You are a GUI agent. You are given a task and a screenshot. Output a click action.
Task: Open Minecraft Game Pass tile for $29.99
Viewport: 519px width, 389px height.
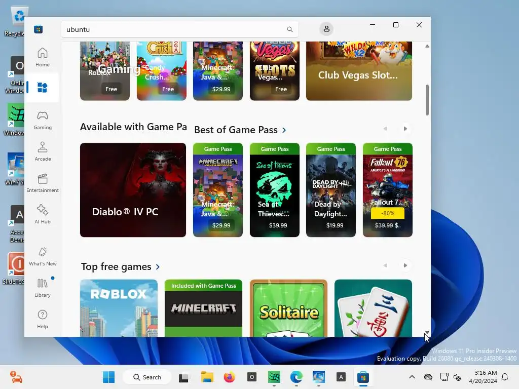[x=218, y=190]
